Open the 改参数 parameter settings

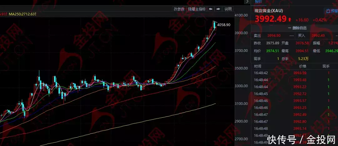tap(179, 9)
